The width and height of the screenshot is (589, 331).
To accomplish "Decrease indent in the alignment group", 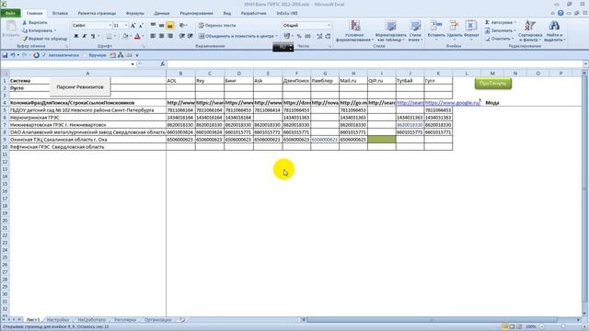I will 182,36.
